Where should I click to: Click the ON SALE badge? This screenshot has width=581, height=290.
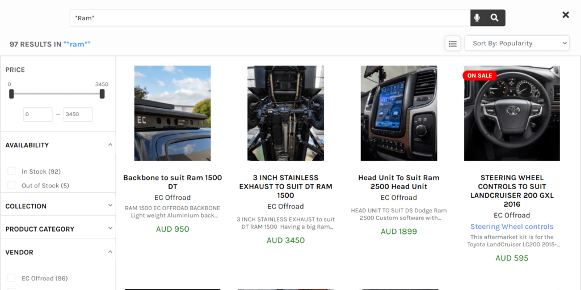point(479,75)
